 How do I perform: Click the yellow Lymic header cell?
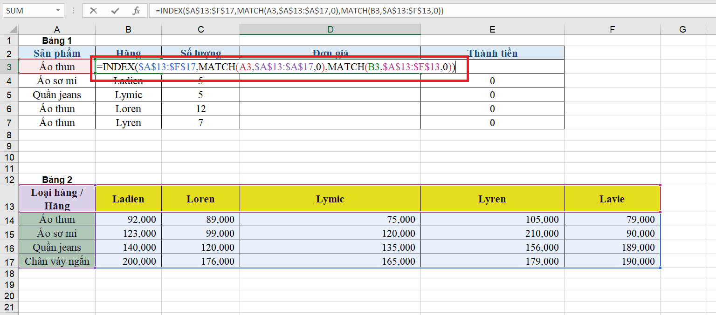click(330, 199)
